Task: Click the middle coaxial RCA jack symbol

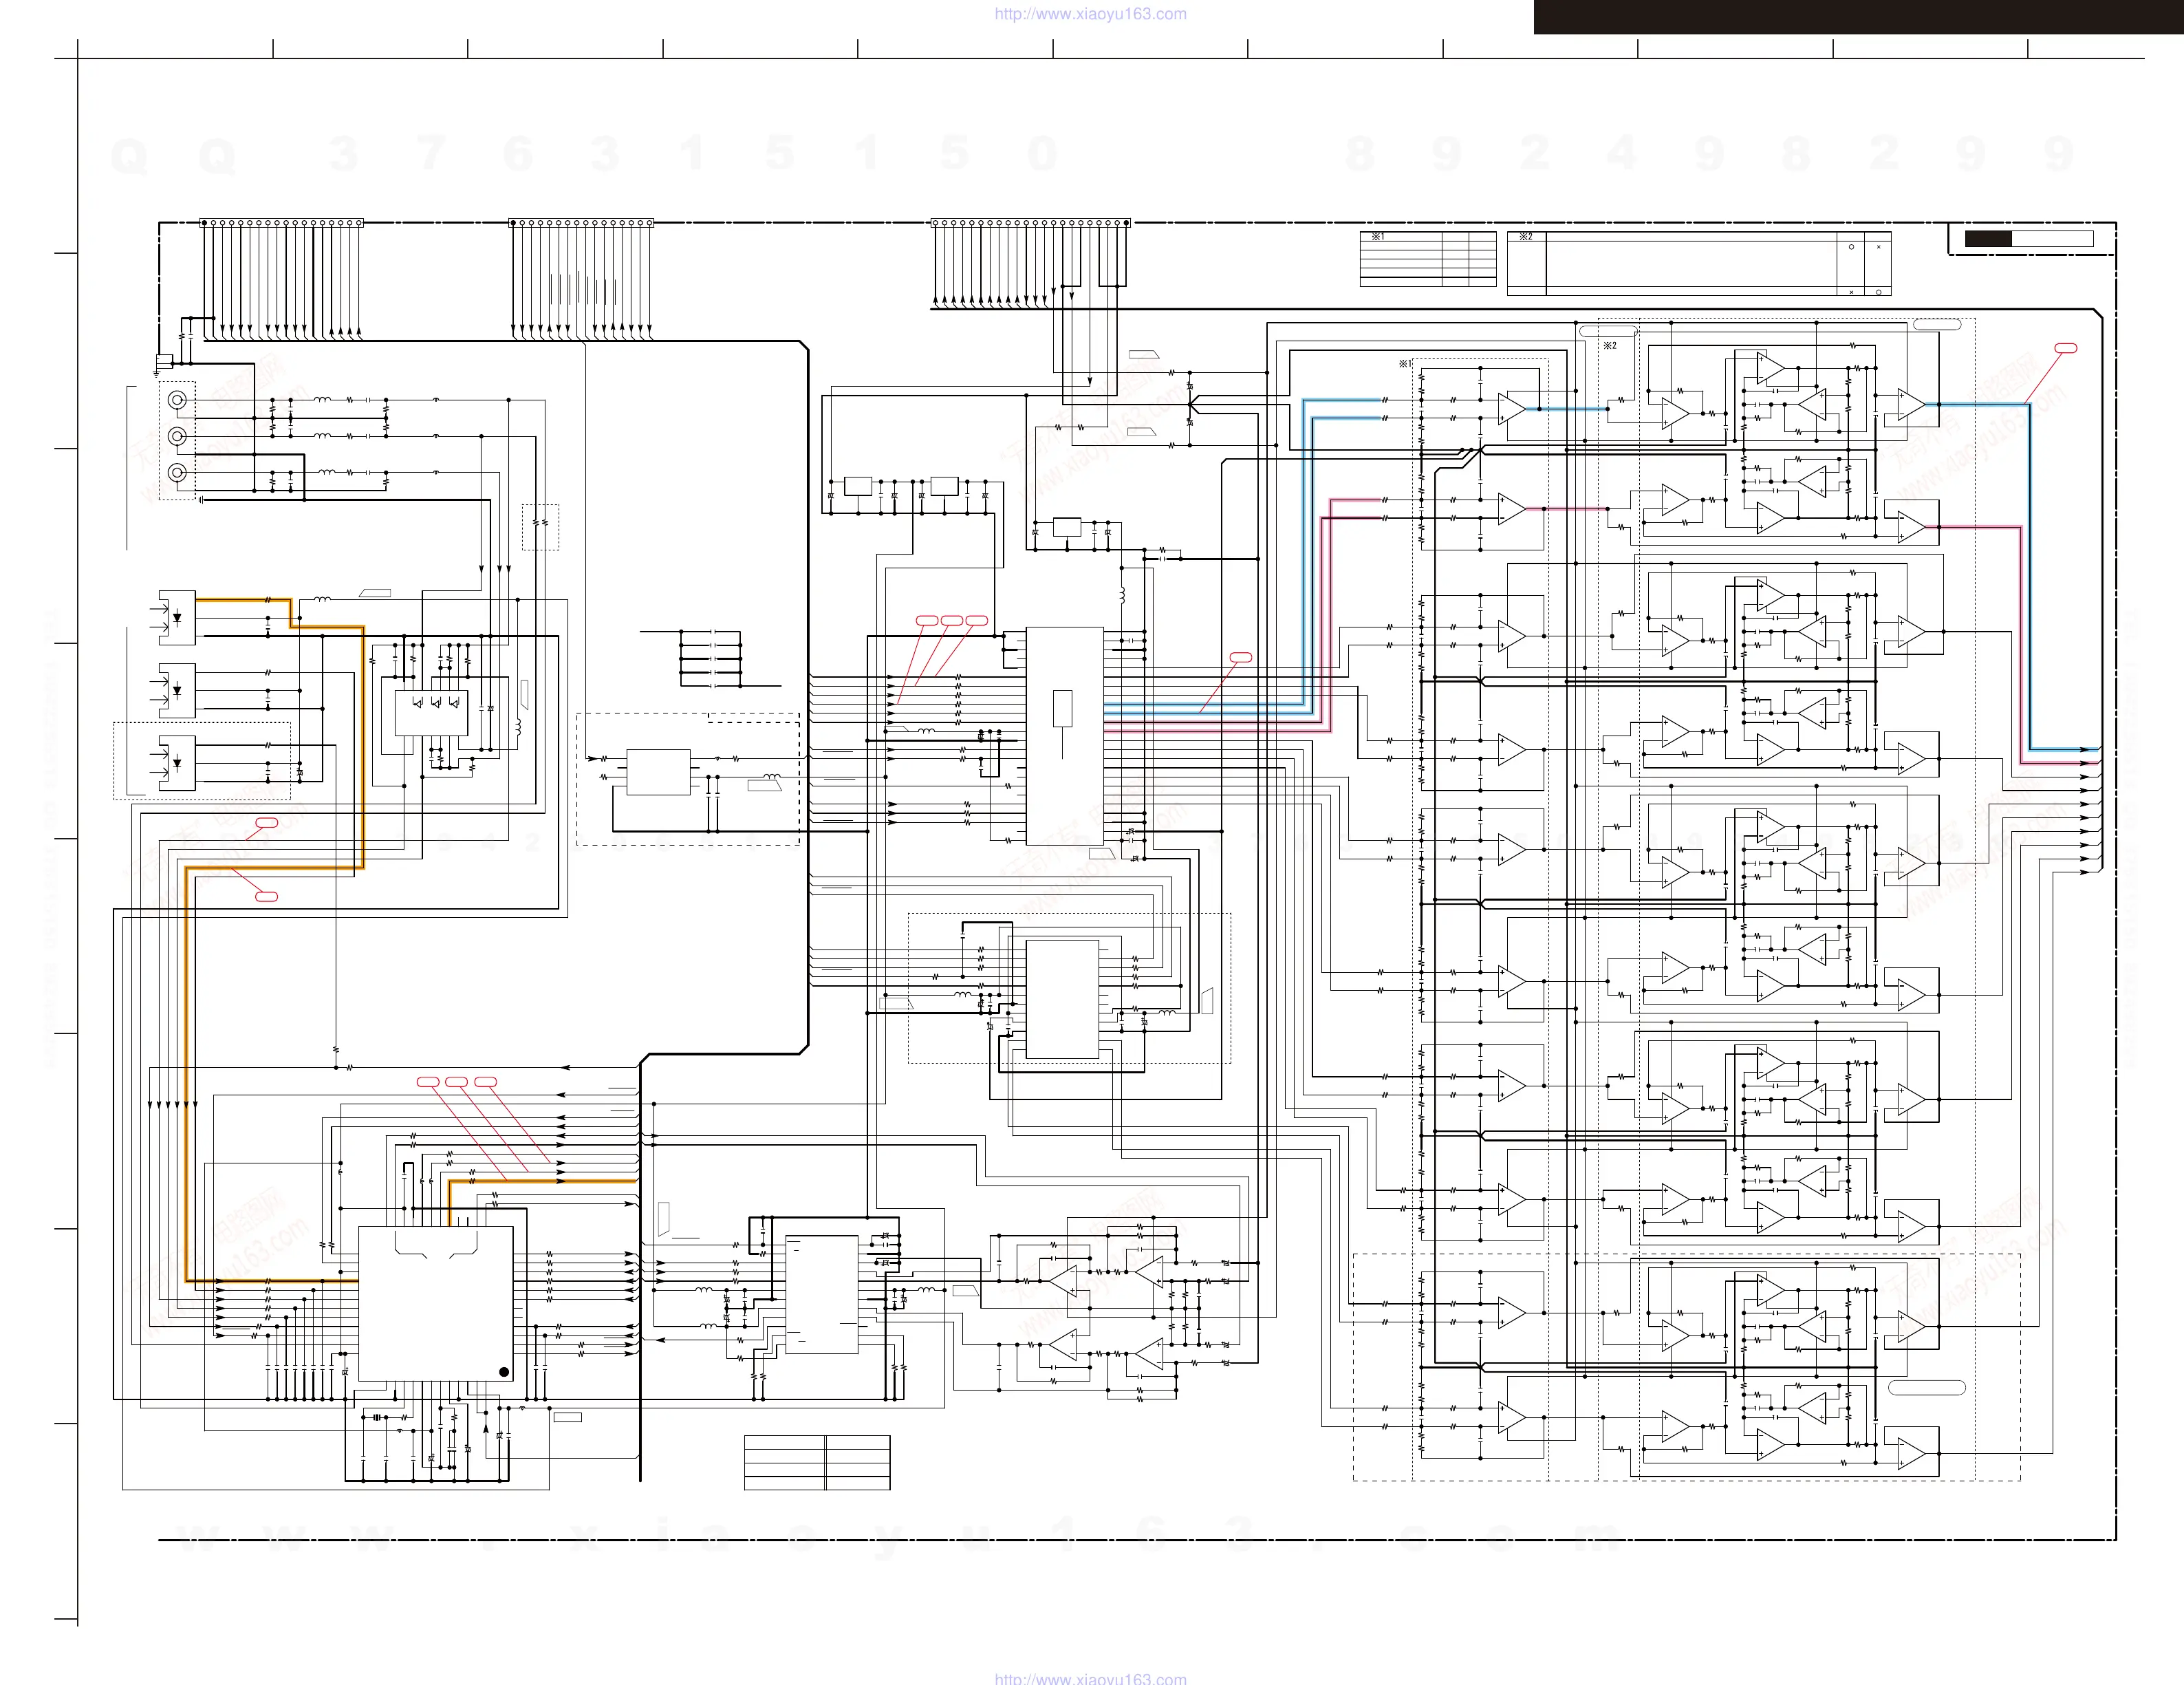Action: coord(177,436)
